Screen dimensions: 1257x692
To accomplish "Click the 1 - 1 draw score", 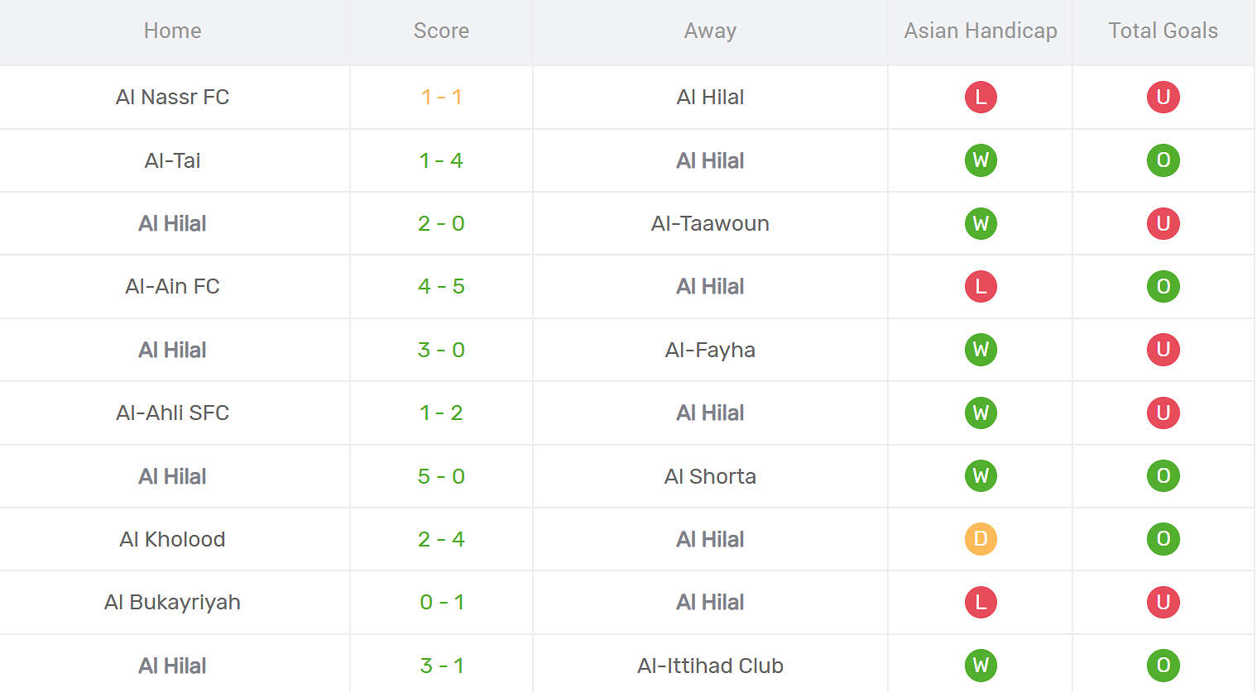I will 441,98.
